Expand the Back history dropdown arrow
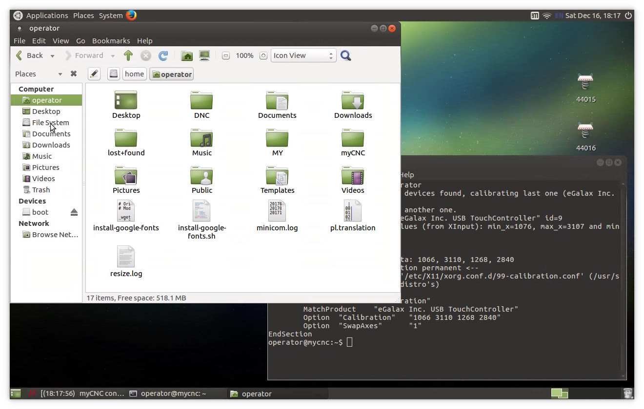The width and height of the screenshot is (644, 409). [52, 56]
